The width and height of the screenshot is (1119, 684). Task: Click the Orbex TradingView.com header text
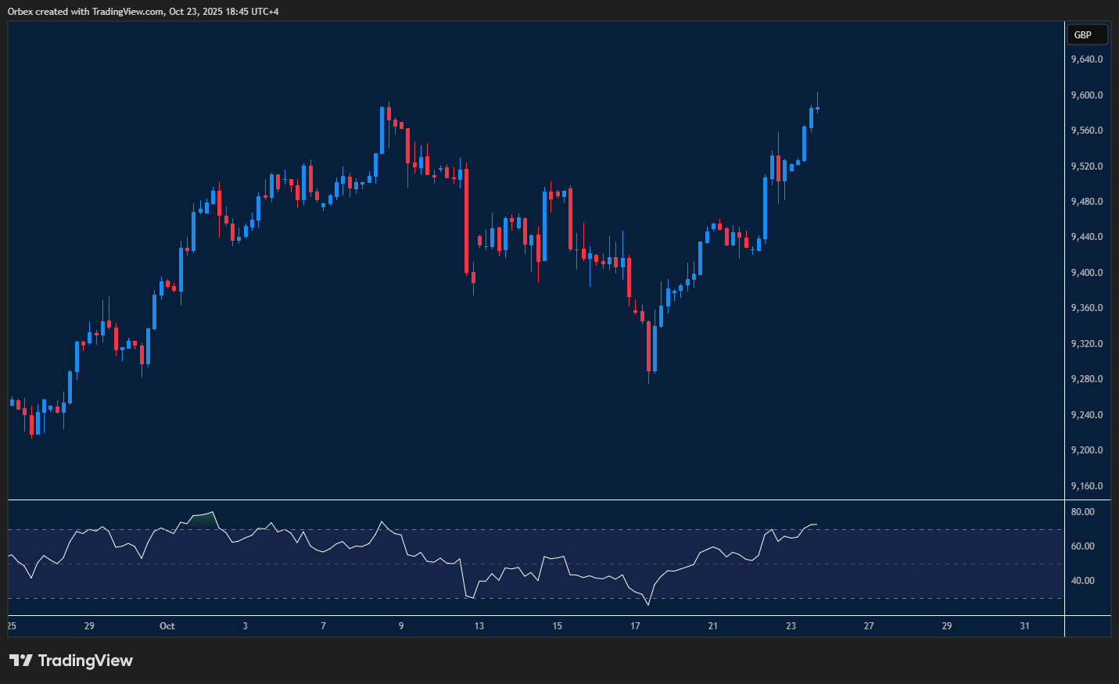[143, 11]
